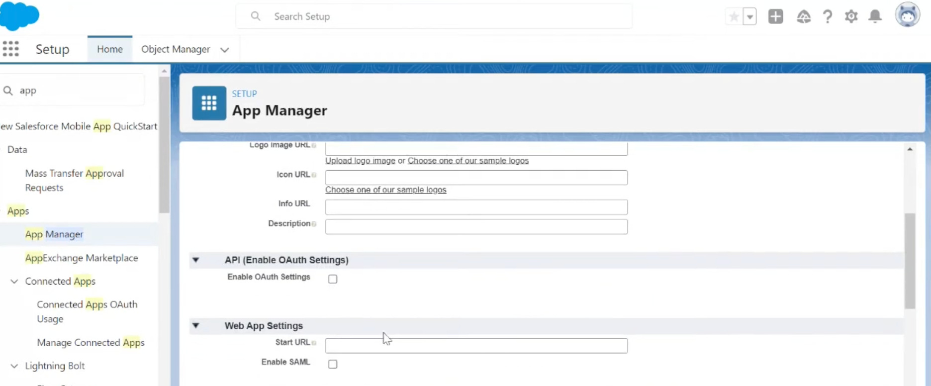931x386 pixels.
Task: Click the sidebar scroll-up arrow
Action: point(164,72)
